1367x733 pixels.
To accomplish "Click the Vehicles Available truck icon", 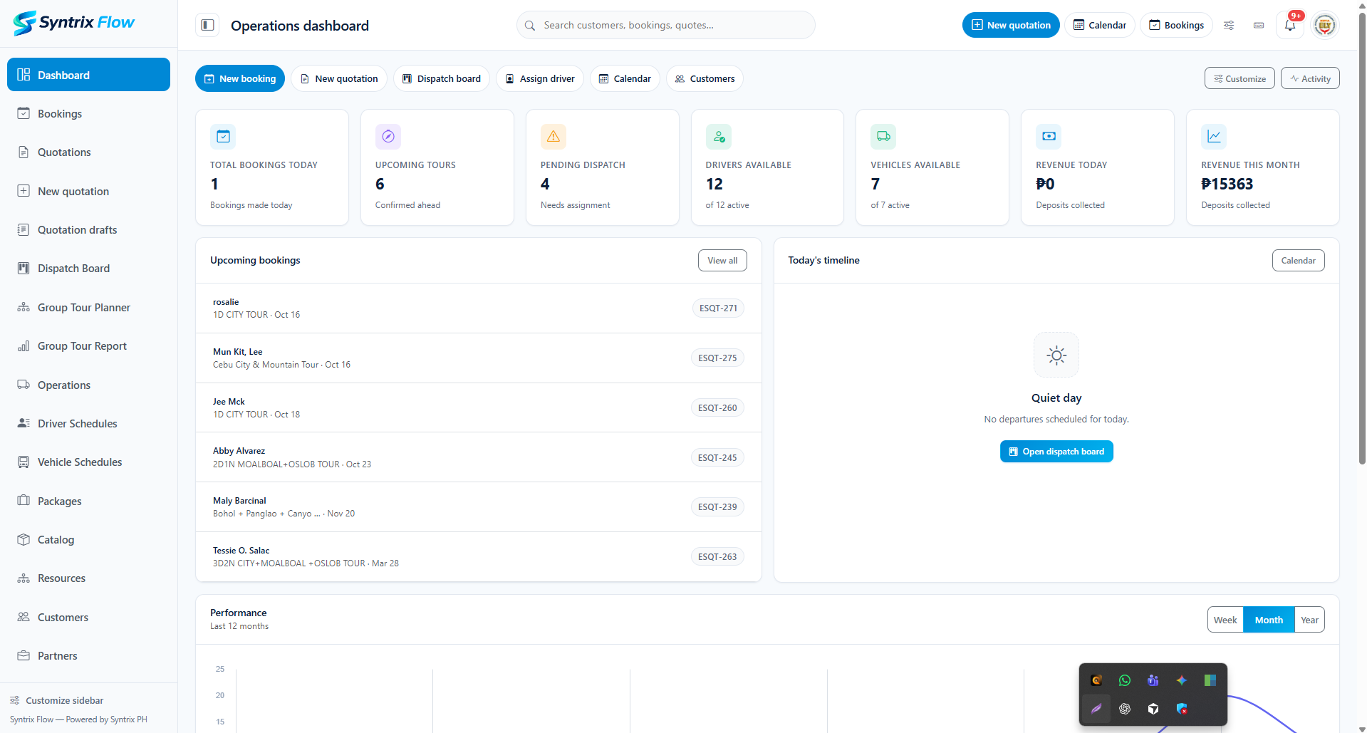I will [x=883, y=136].
